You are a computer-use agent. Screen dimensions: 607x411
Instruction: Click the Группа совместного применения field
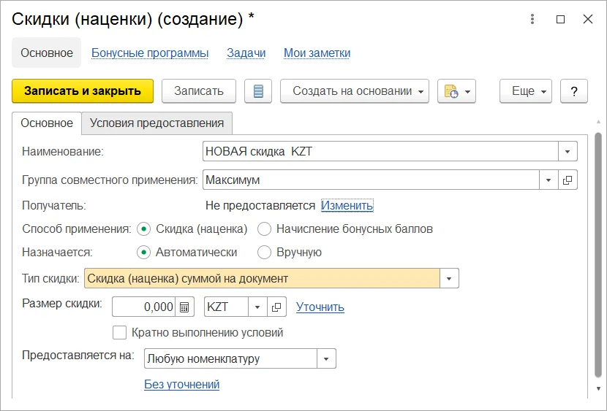click(x=371, y=180)
